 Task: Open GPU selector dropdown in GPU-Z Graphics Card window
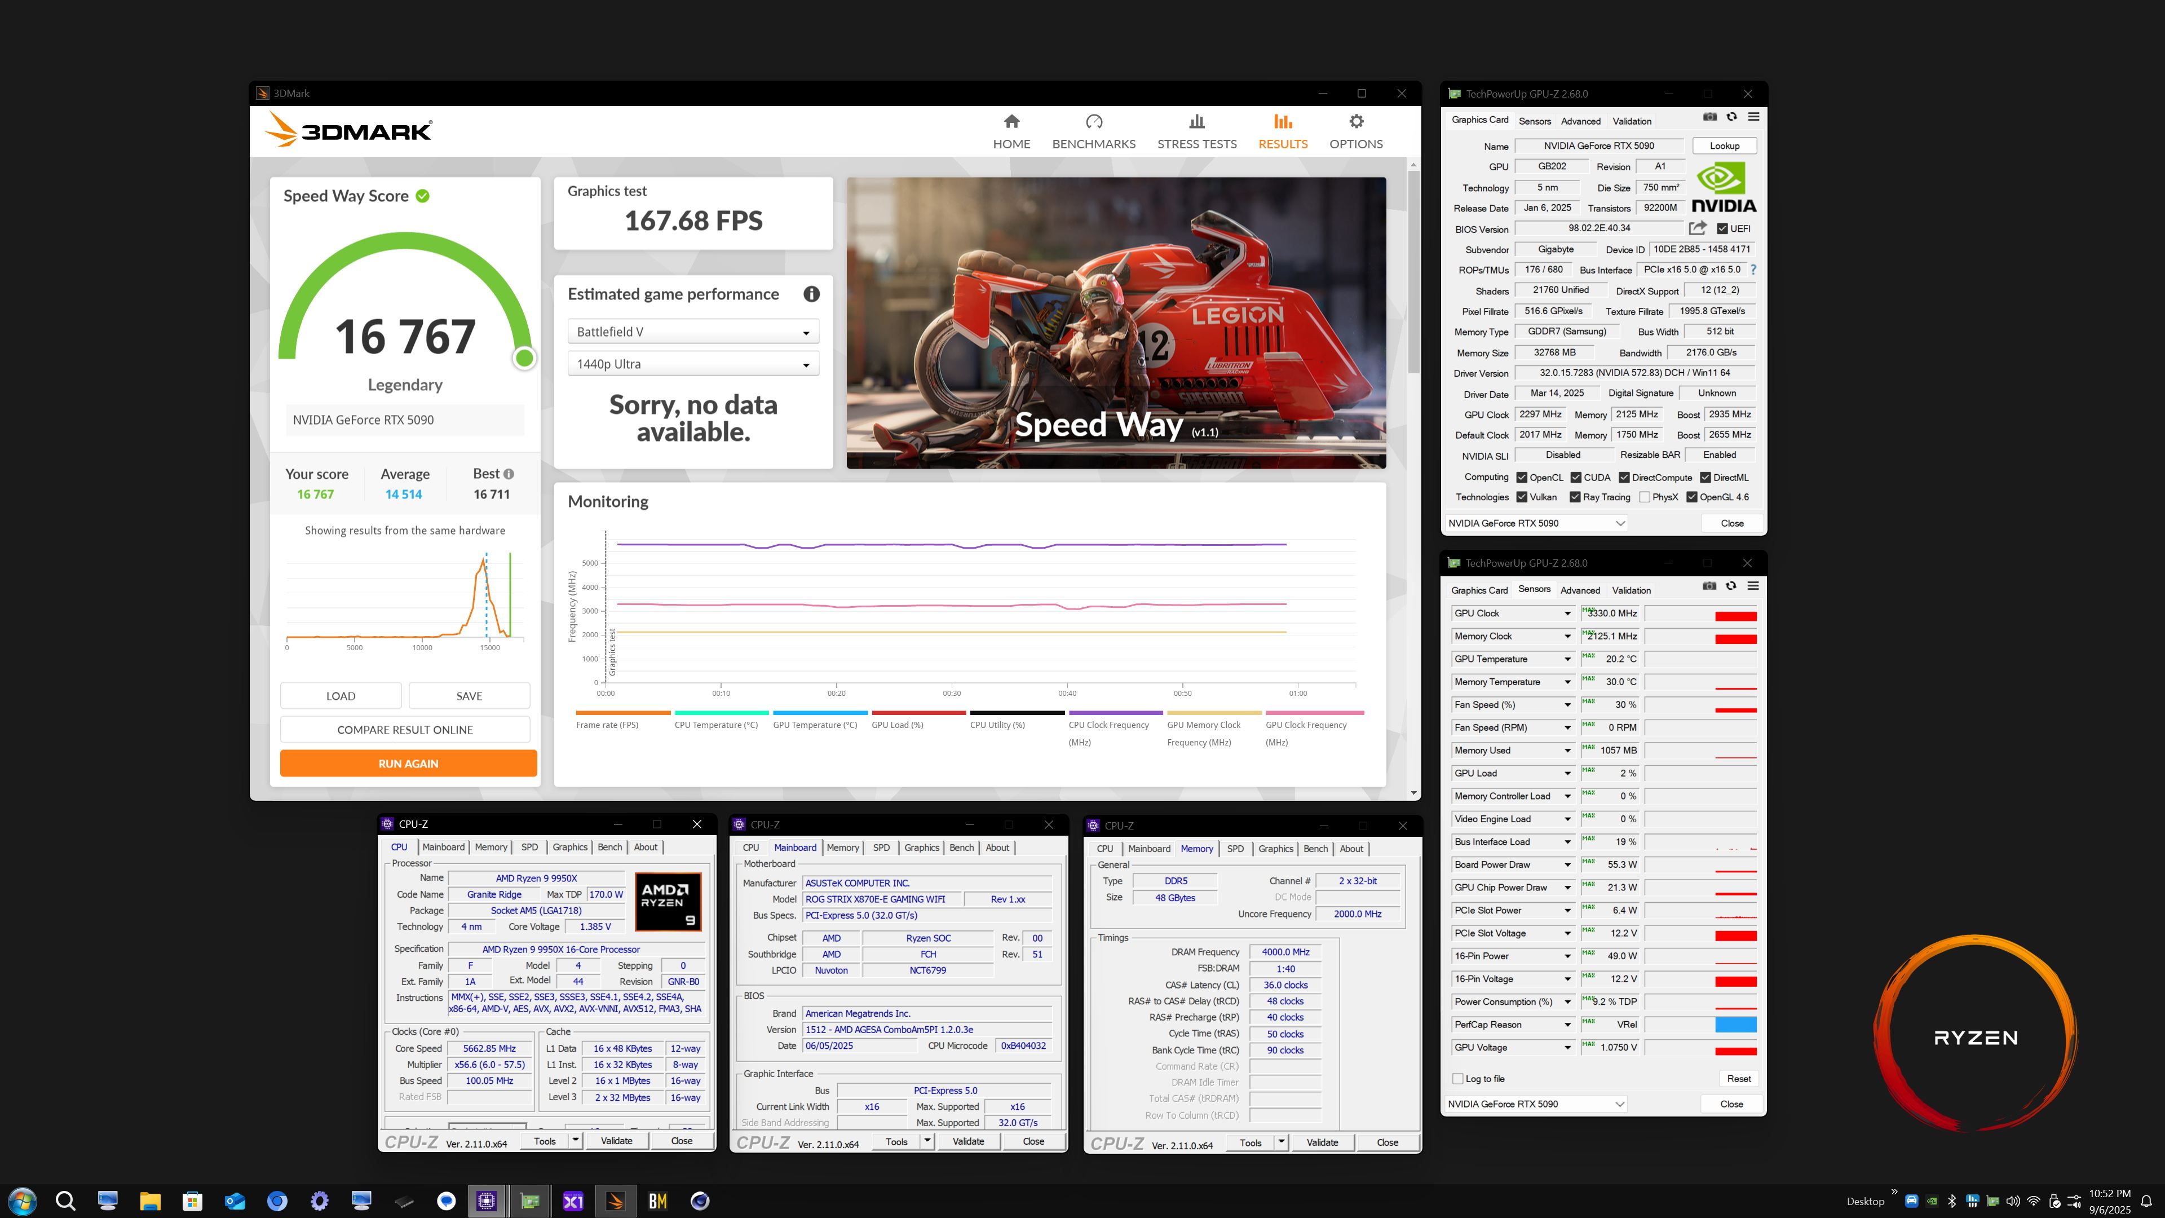(x=1536, y=523)
